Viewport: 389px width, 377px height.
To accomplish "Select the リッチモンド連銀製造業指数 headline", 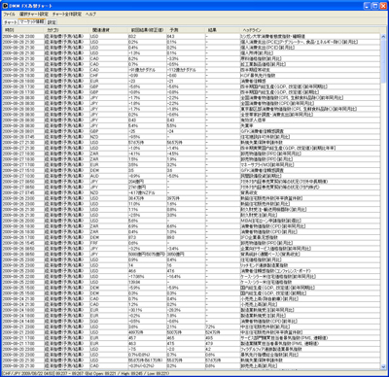I will click(x=264, y=265).
